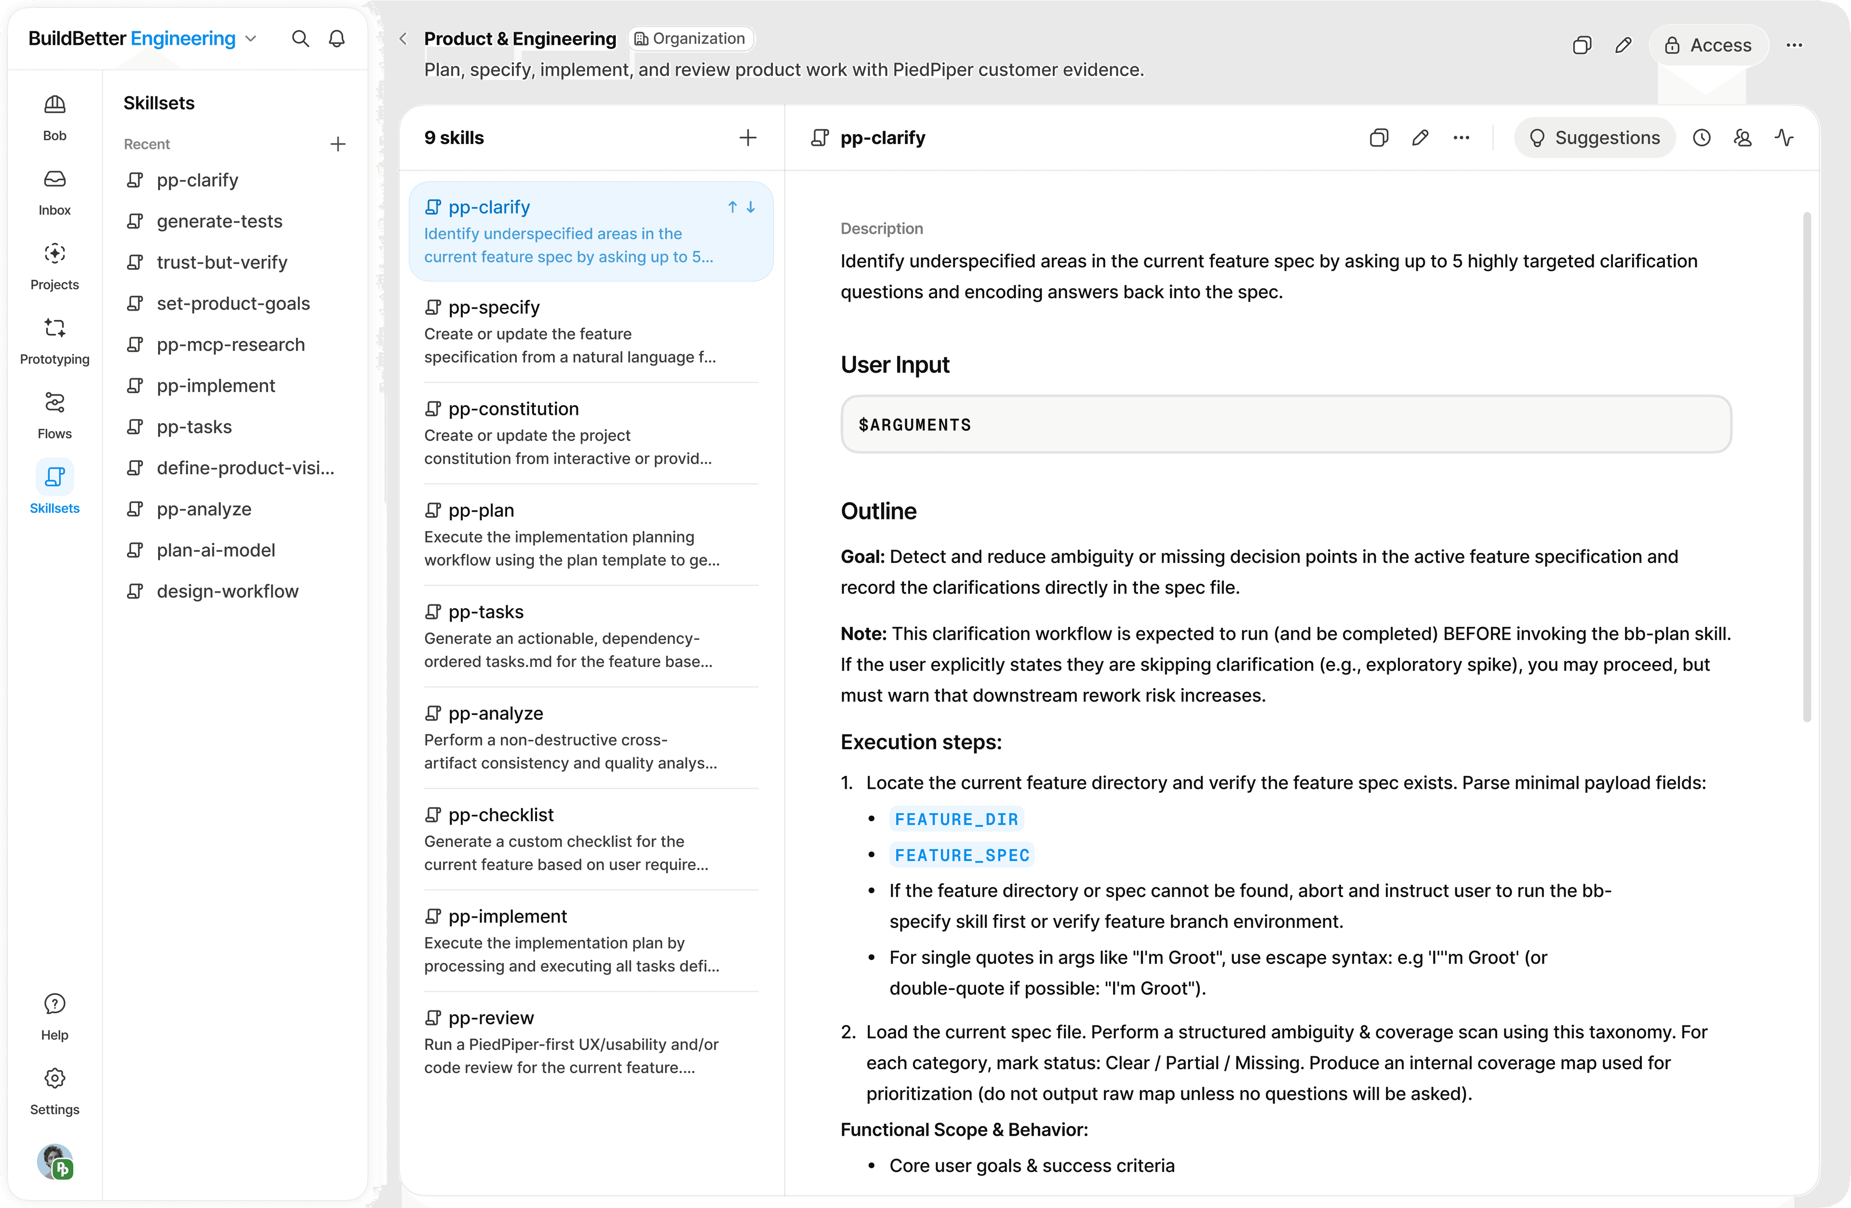Viewport: 1851px width, 1208px height.
Task: Click the Access button
Action: point(1708,45)
